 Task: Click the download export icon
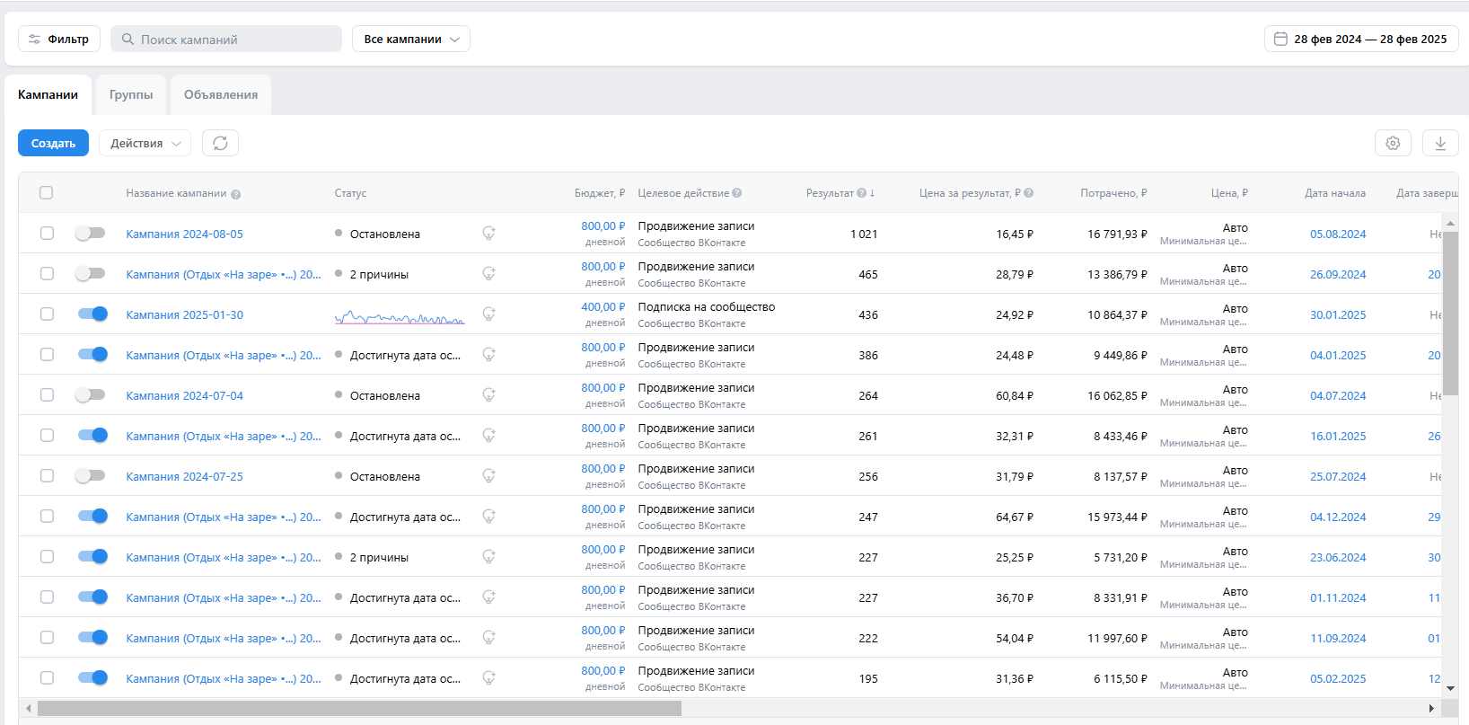tap(1440, 143)
